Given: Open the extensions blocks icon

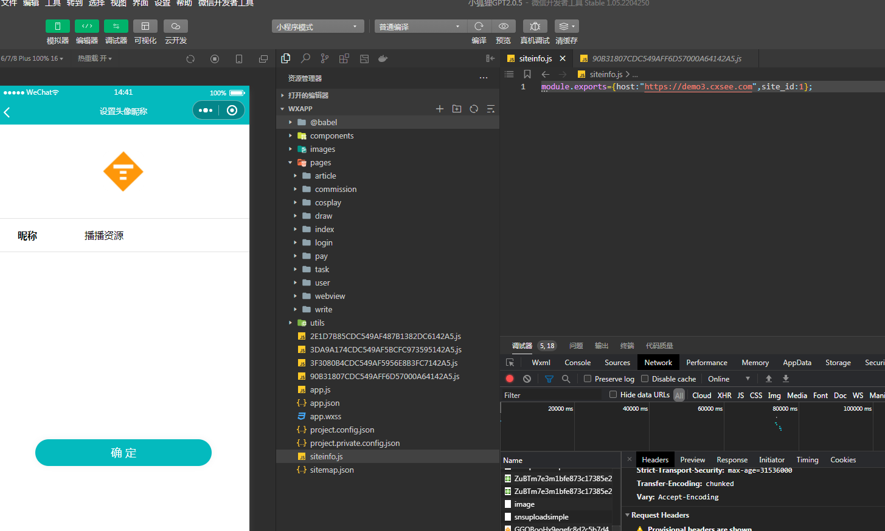Looking at the screenshot, I should [344, 58].
